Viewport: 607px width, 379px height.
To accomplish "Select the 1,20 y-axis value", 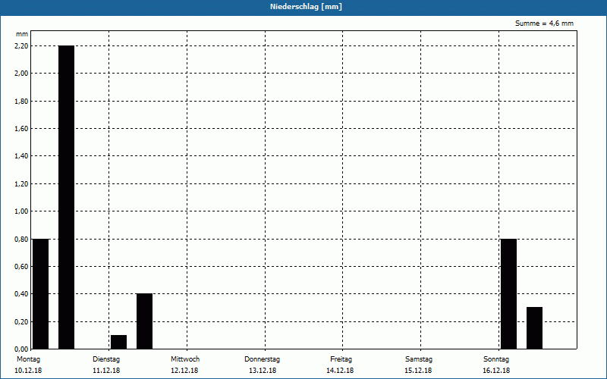I will pos(21,184).
